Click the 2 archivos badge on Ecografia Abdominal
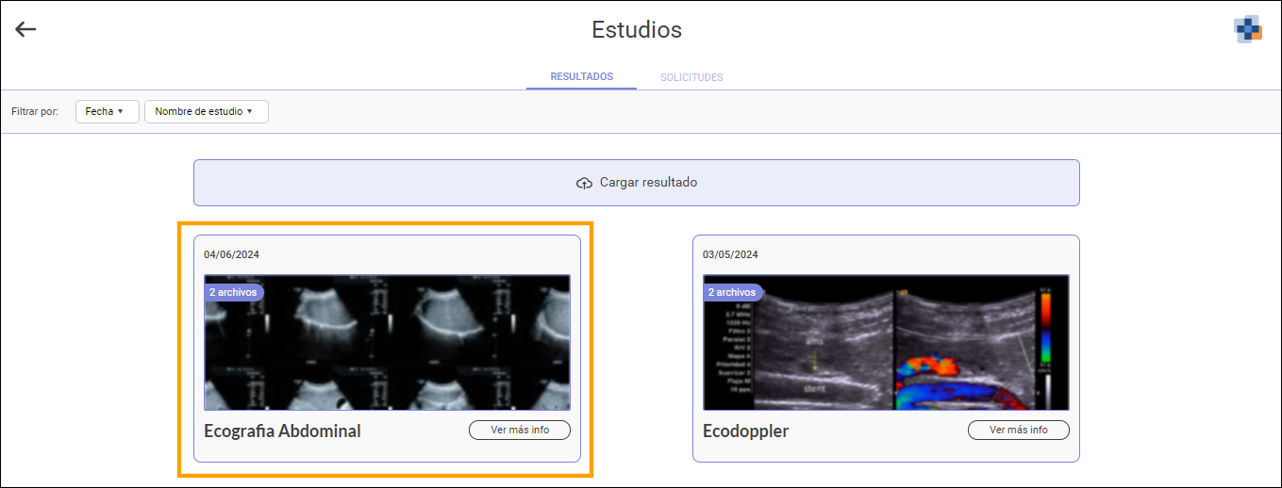This screenshot has width=1282, height=488. (x=233, y=292)
